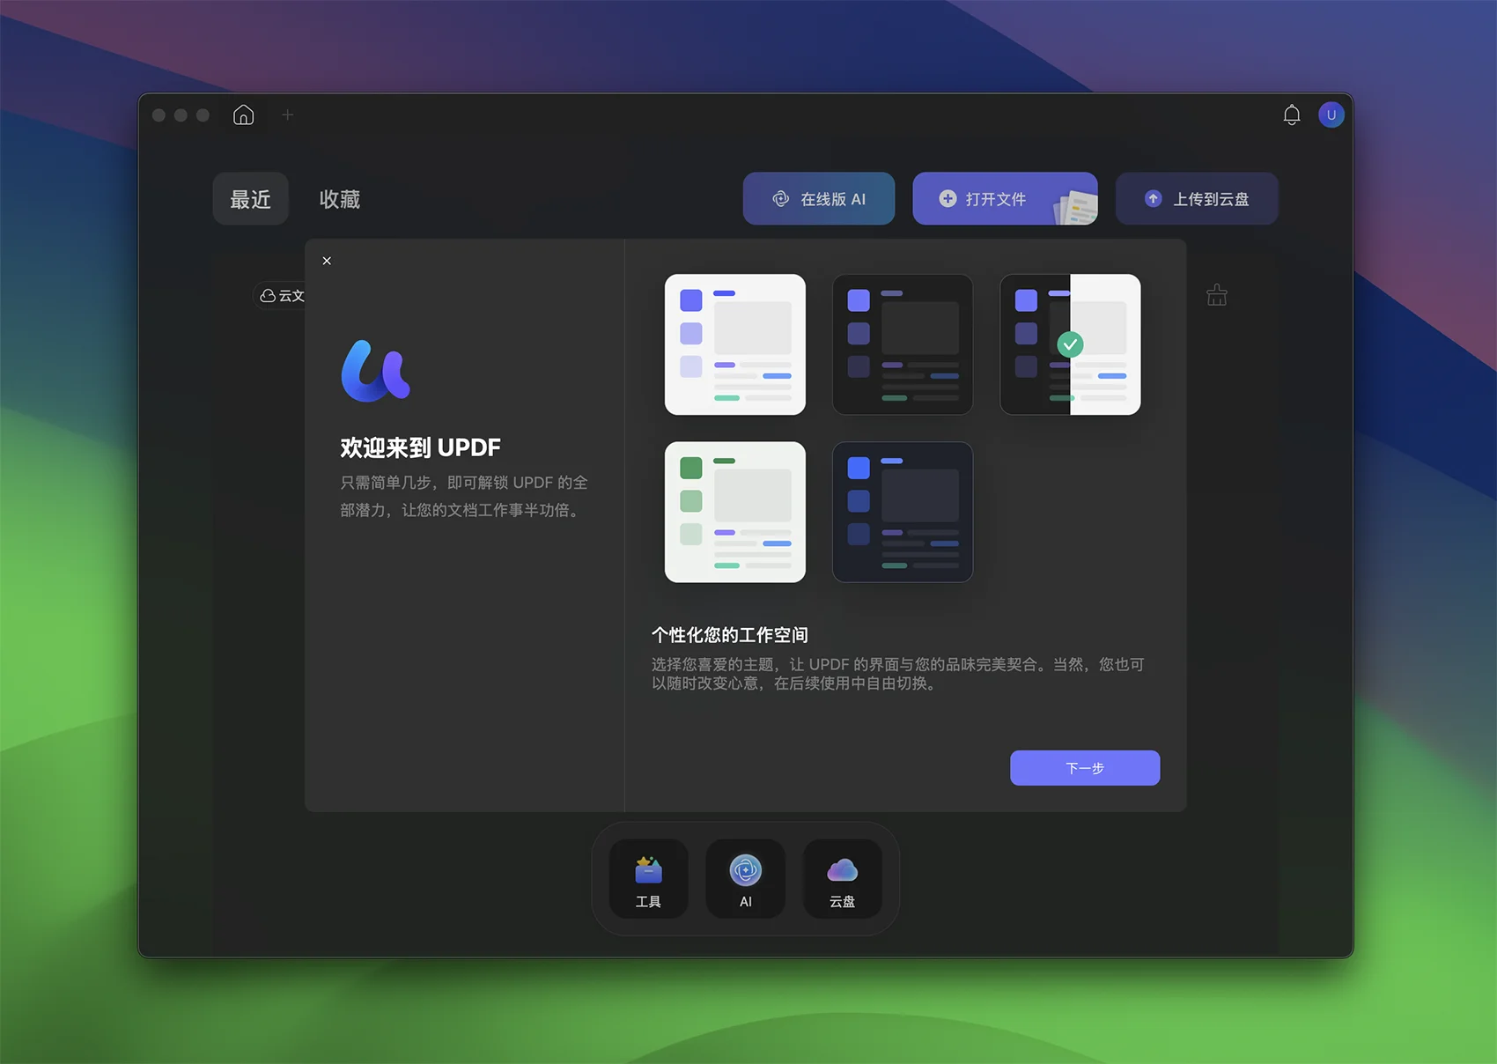Open the 云盘 dock item
The width and height of the screenshot is (1497, 1064).
click(843, 879)
